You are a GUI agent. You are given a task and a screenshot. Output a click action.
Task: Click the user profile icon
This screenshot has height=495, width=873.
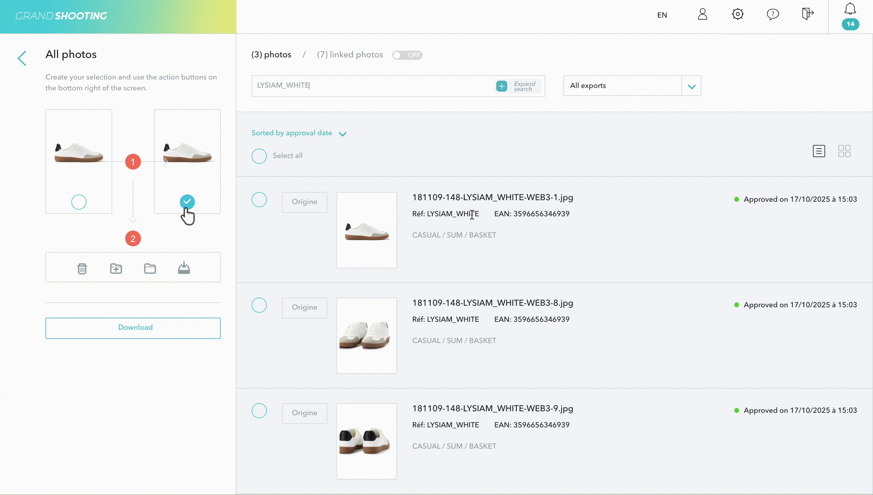[x=702, y=14]
